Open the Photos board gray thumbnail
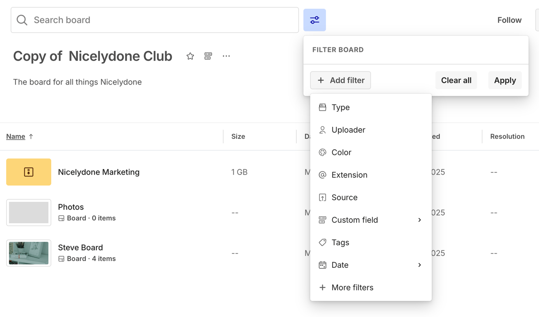Screen dimensions: 539x317 [28, 213]
